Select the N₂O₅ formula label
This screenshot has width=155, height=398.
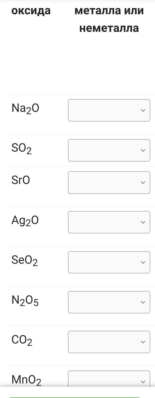(x=25, y=300)
